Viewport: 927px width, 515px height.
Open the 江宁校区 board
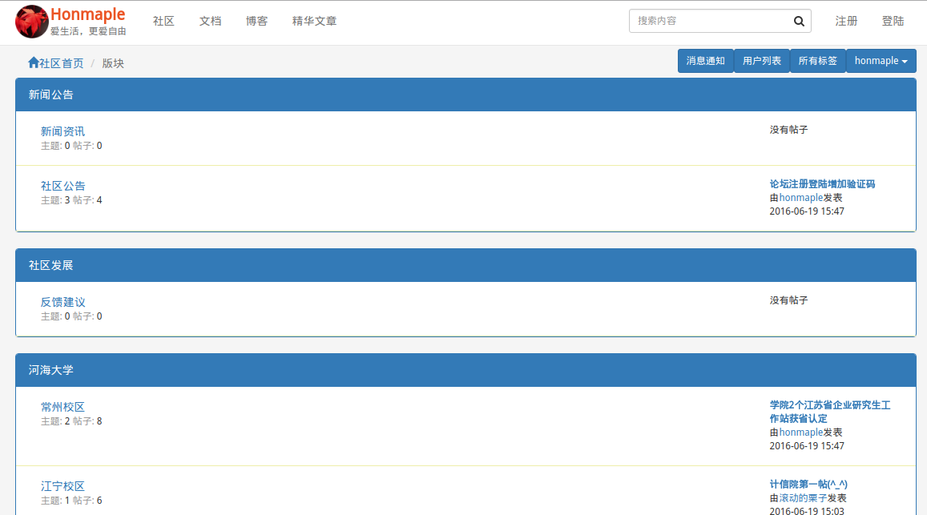click(62, 486)
